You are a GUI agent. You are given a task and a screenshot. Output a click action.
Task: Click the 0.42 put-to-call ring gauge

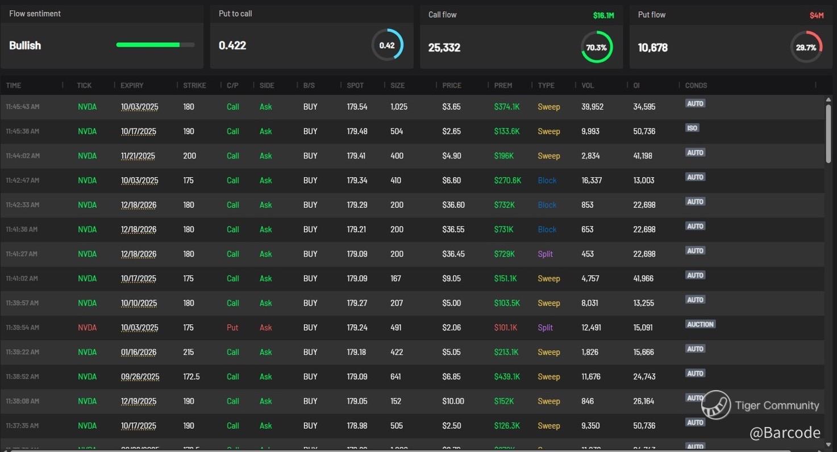pyautogui.click(x=387, y=45)
